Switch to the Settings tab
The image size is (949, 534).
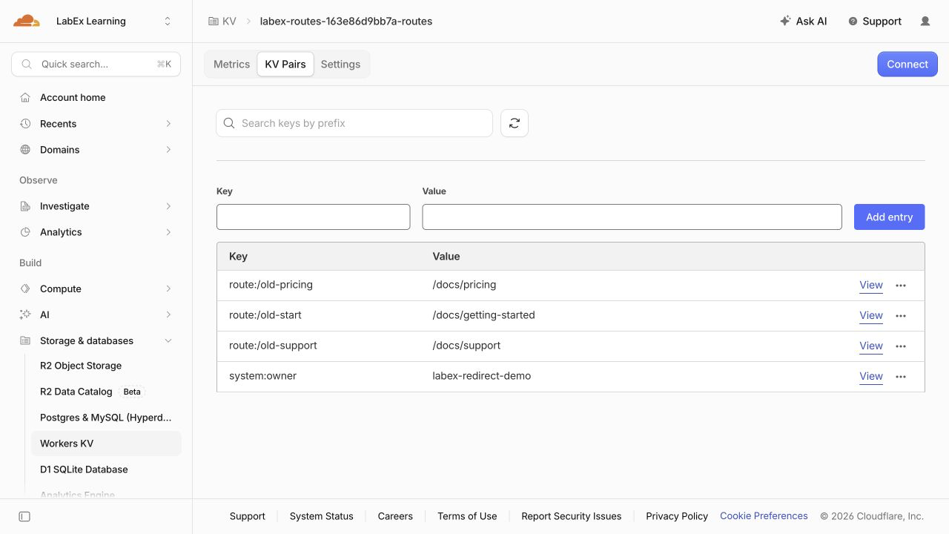point(340,65)
